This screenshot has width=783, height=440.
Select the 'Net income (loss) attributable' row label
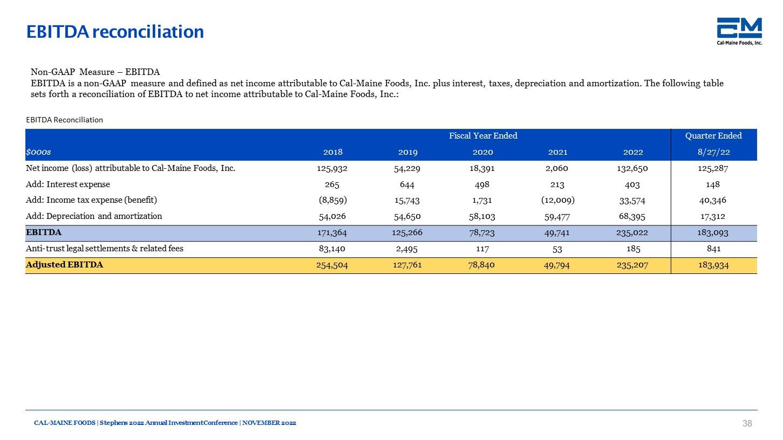click(131, 168)
